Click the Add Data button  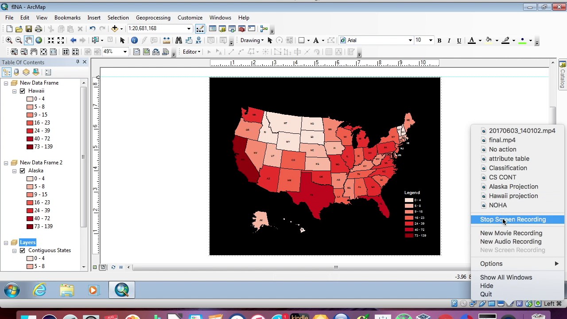coord(115,29)
